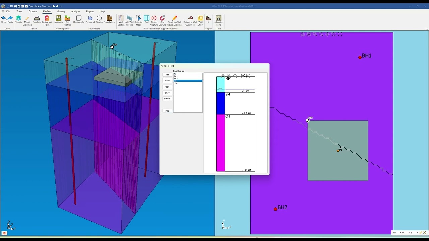Click the open folder icon in title bar
This screenshot has width=429, height=241.
click(x=11, y=6)
